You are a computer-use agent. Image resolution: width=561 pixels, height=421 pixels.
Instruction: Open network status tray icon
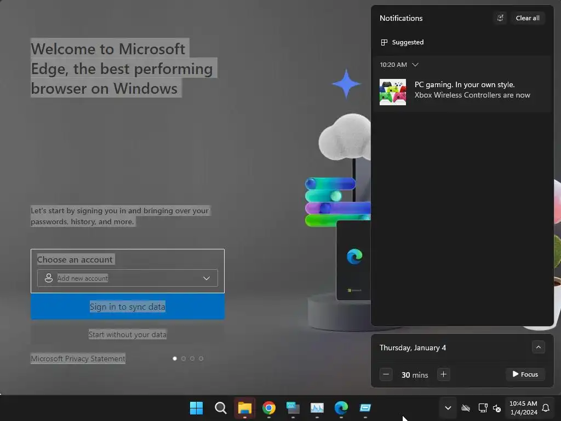point(483,408)
